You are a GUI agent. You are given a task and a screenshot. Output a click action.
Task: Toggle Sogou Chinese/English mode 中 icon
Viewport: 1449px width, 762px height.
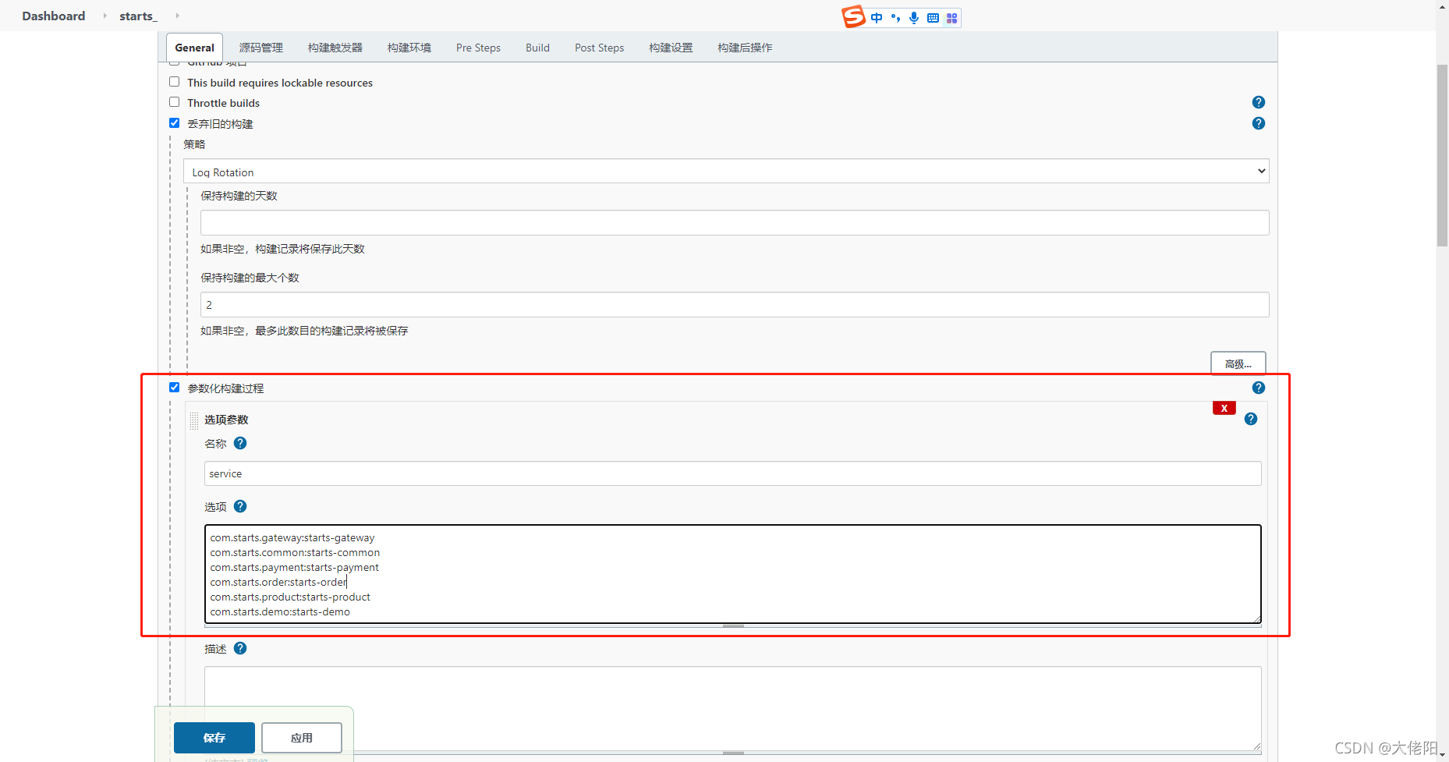877,18
